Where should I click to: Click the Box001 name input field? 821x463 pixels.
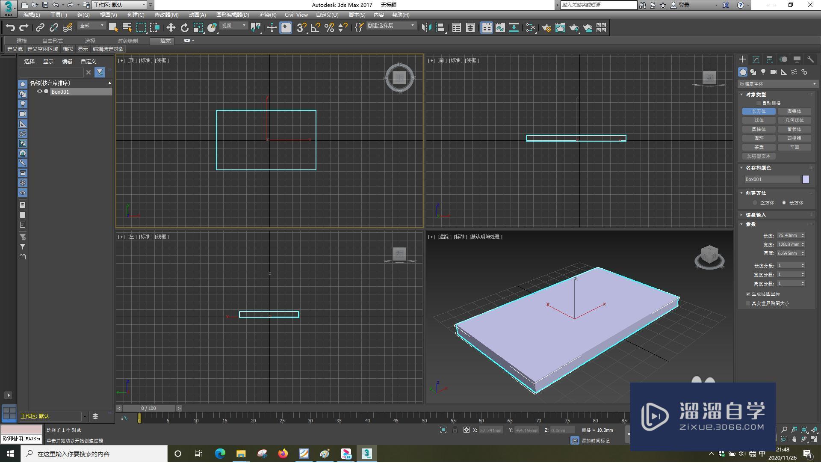click(773, 179)
